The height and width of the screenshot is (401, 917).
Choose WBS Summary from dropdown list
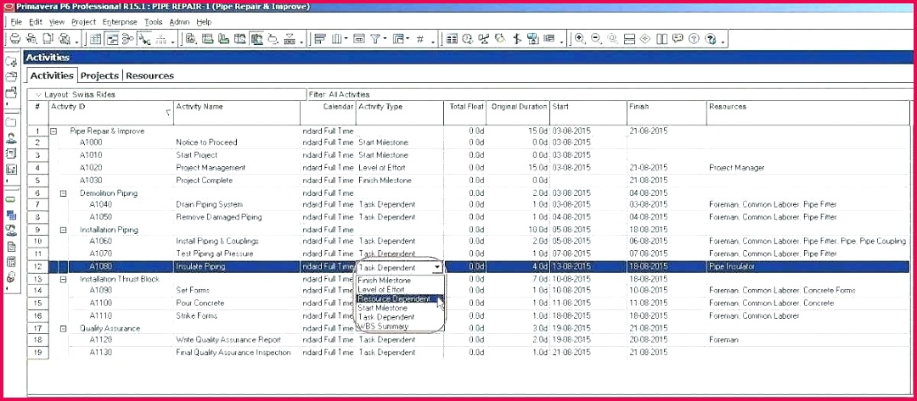[383, 326]
